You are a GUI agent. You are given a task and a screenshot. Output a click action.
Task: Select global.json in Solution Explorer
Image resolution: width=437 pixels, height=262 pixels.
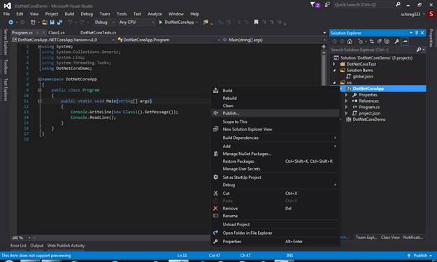point(363,77)
